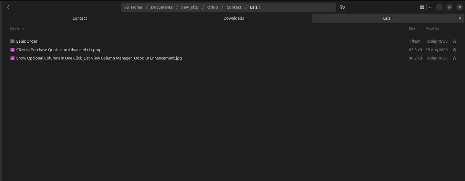The image size is (465, 181).
Task: Minimize the file manager window
Action: click(x=439, y=7)
